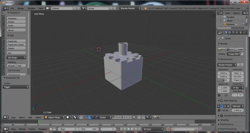Click the 50% resolution percentage slider
The image size is (250, 133).
tap(223, 80)
